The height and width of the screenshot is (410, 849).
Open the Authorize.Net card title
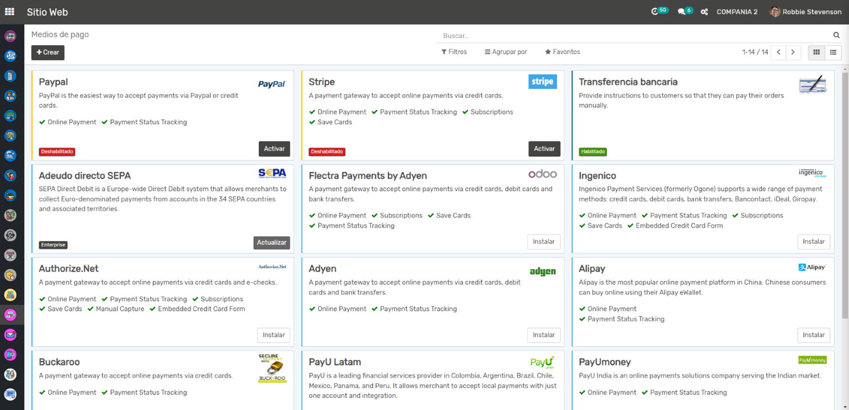coord(69,268)
